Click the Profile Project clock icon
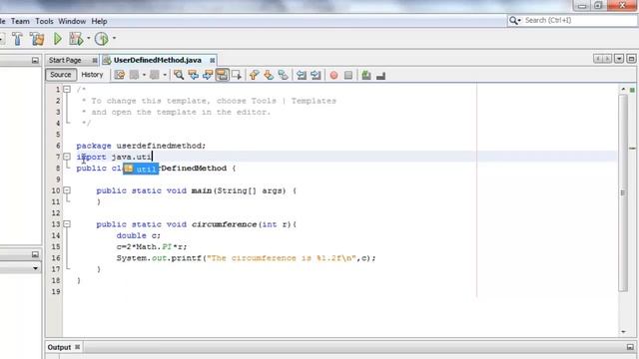The image size is (639, 359). tap(102, 39)
